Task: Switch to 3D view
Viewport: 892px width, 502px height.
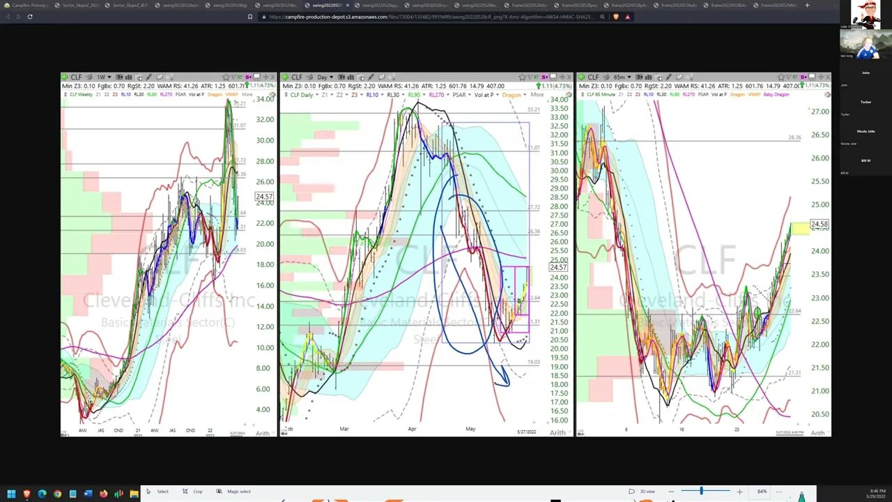Action: (x=642, y=492)
